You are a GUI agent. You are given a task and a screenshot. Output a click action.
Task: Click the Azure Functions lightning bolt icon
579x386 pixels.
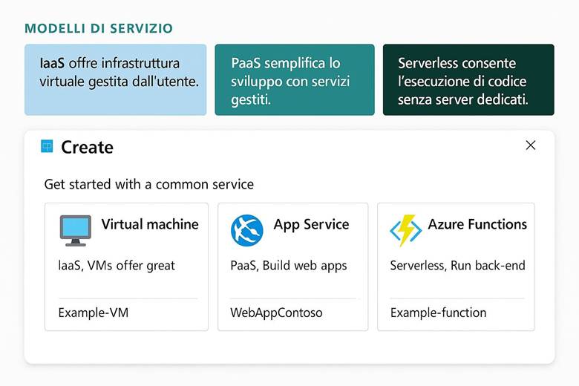click(x=405, y=230)
